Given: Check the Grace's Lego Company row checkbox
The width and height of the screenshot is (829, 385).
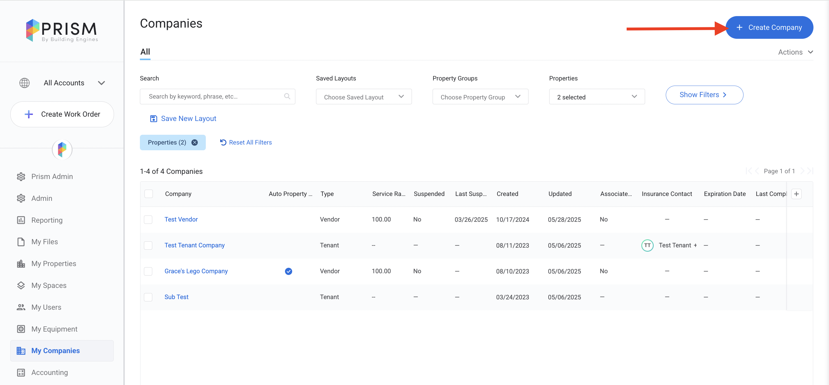Looking at the screenshot, I should coord(148,271).
